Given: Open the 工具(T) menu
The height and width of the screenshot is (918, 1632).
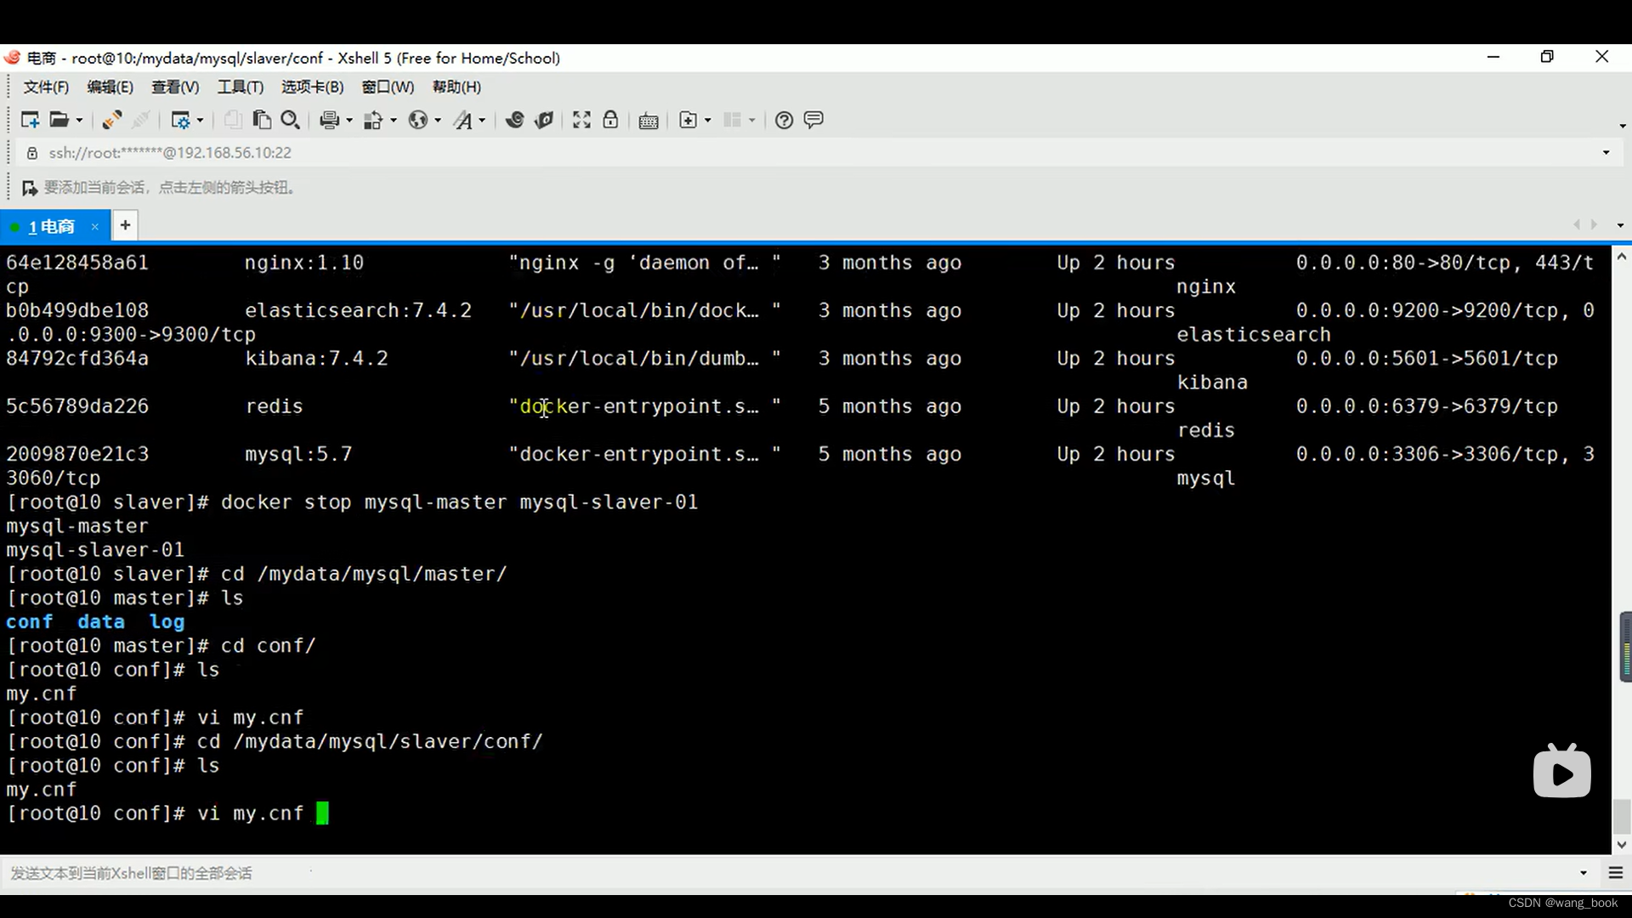Looking at the screenshot, I should tap(241, 87).
